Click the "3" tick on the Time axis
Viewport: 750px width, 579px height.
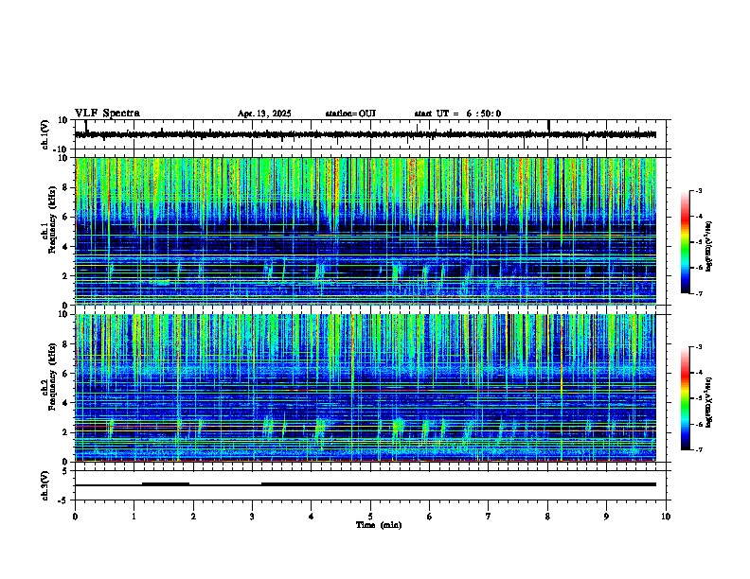pyautogui.click(x=252, y=517)
